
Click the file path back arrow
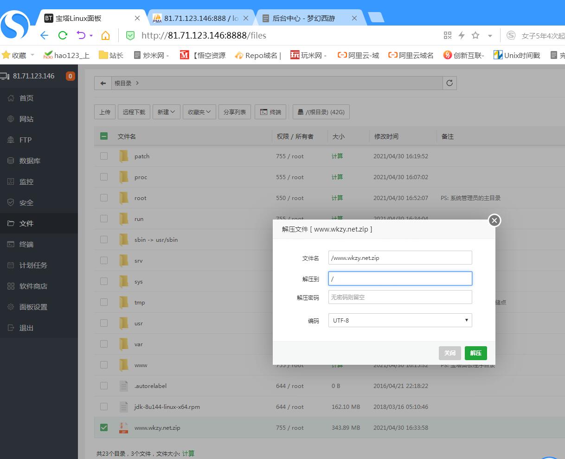103,83
